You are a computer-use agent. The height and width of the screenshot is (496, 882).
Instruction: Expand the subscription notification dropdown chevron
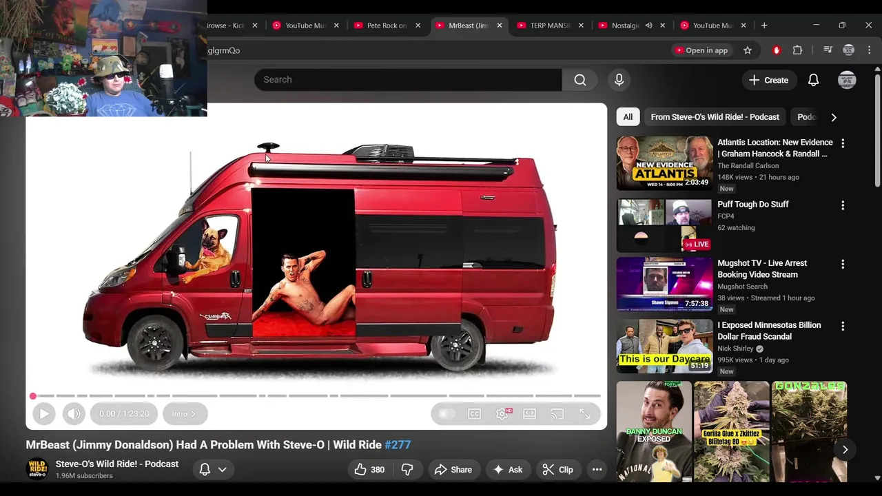click(222, 470)
